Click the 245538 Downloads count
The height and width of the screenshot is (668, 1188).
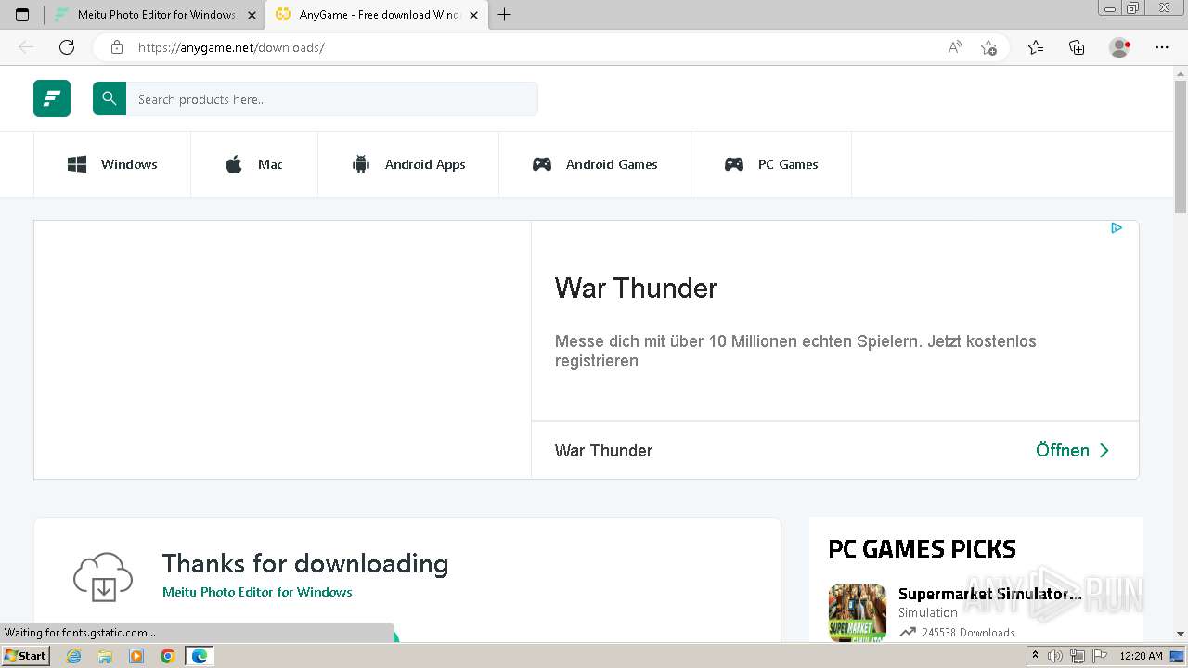click(x=968, y=633)
